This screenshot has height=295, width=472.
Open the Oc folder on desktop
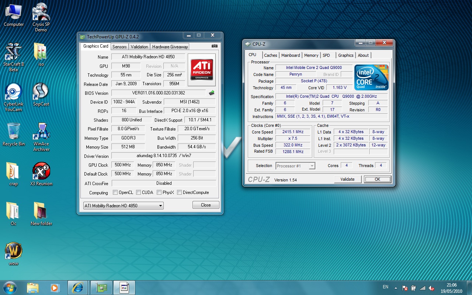pyautogui.click(x=14, y=214)
